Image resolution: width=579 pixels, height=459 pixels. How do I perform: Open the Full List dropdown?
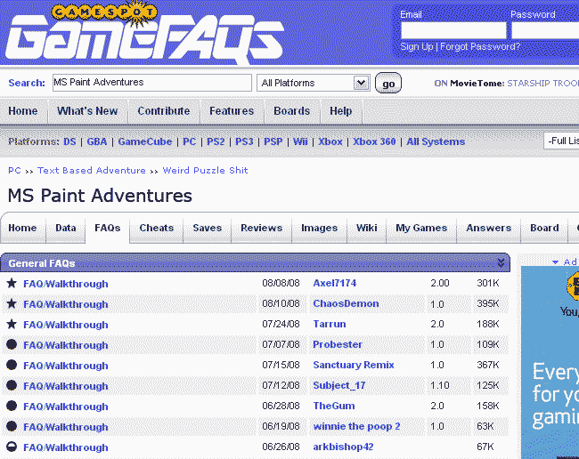click(x=561, y=141)
